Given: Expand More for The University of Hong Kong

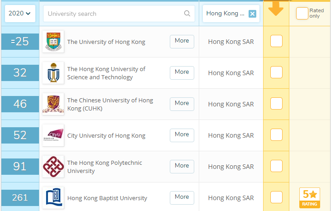Looking at the screenshot, I should click(x=182, y=42).
